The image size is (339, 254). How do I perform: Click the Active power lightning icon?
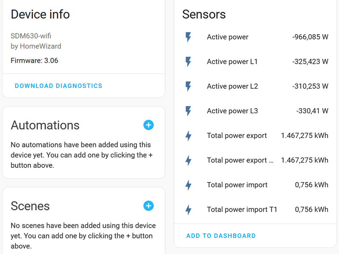(189, 37)
